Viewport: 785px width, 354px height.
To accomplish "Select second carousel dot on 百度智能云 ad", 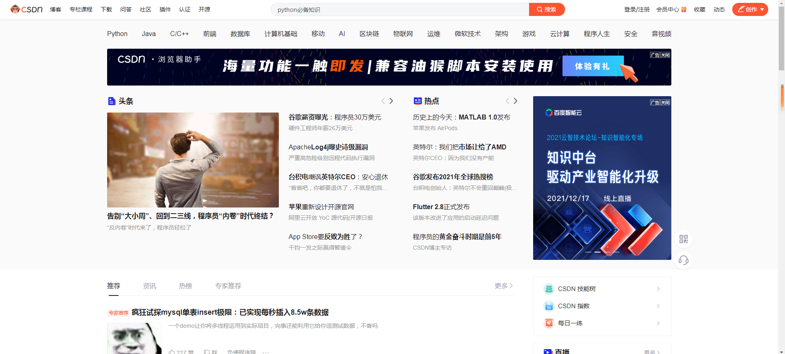I will [x=597, y=252].
